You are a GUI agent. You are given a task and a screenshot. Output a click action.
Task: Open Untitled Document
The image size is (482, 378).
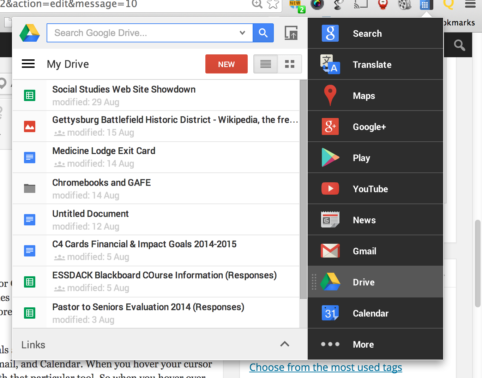(156, 219)
